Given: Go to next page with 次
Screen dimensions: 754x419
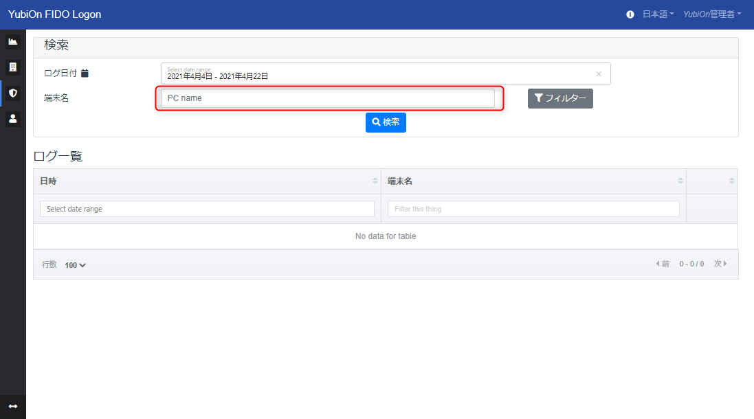Looking at the screenshot, I should click(x=720, y=264).
